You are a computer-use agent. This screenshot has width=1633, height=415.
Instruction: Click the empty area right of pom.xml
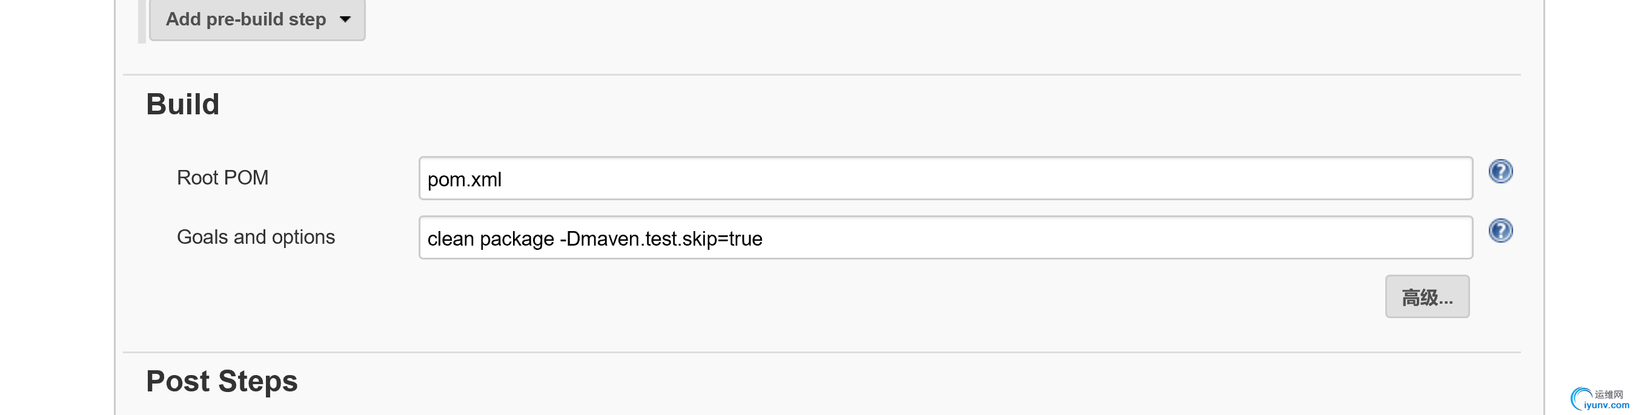[951, 178]
